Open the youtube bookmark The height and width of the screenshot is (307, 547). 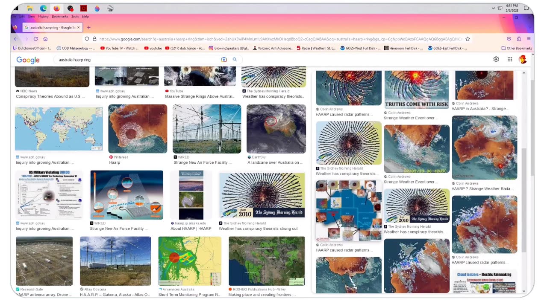(153, 48)
